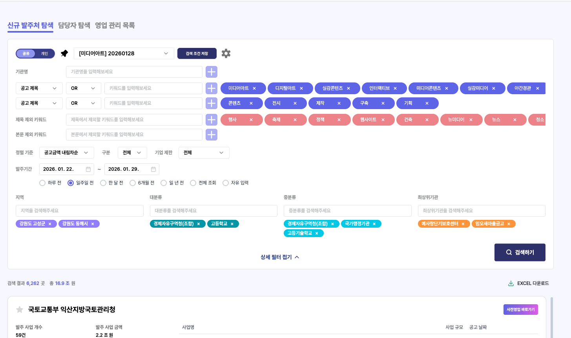Image resolution: width=571 pixels, height=338 pixels.
Task: Select the 전체 조회 radio button
Action: (x=193, y=183)
